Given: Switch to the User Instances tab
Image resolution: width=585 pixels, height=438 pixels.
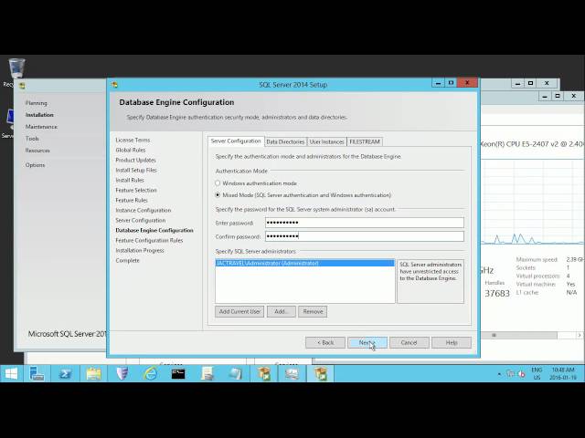Looking at the screenshot, I should [x=327, y=142].
